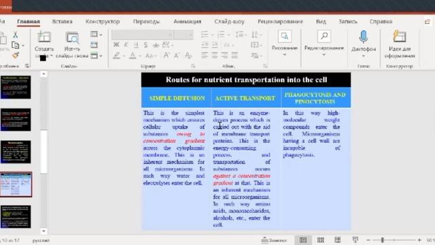Open the line spacing dropdown
Screen dimensions: 435x245
pyautogui.click(x=241, y=35)
